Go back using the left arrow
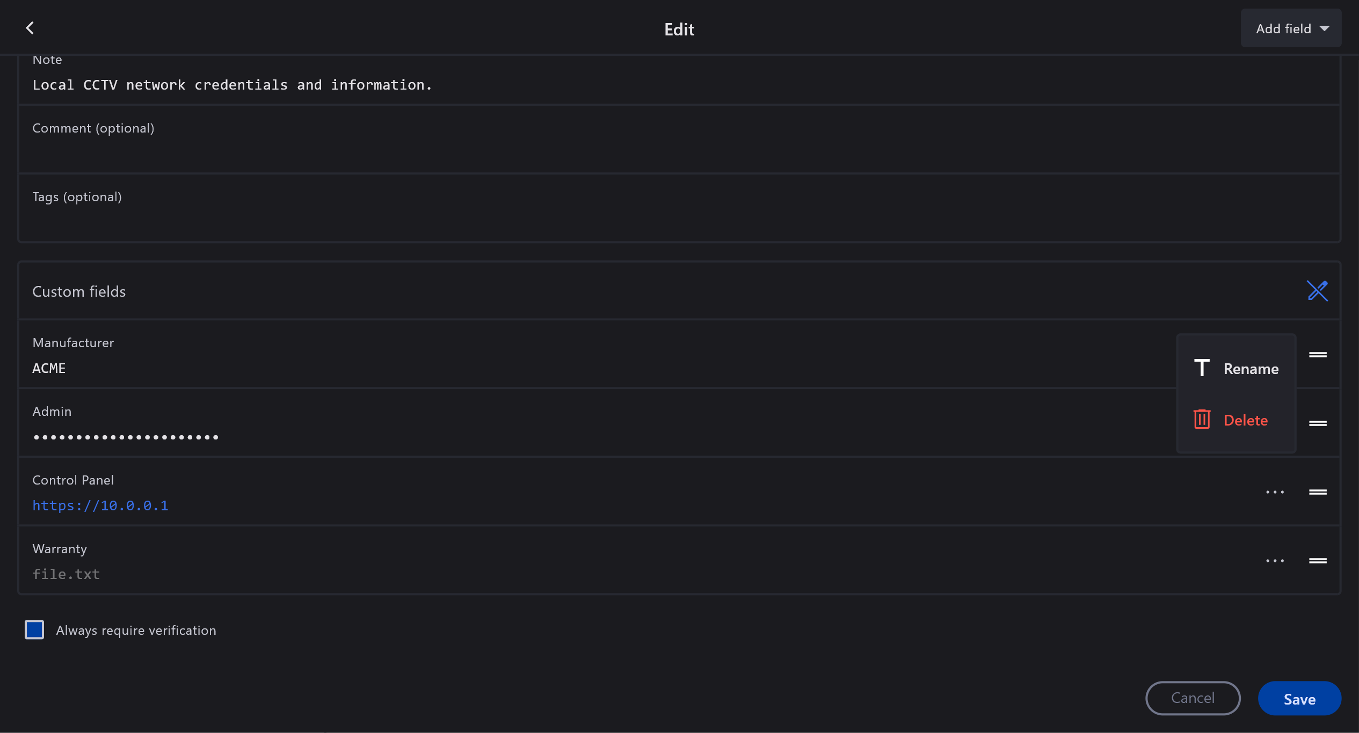Image resolution: width=1359 pixels, height=733 pixels. pos(30,28)
